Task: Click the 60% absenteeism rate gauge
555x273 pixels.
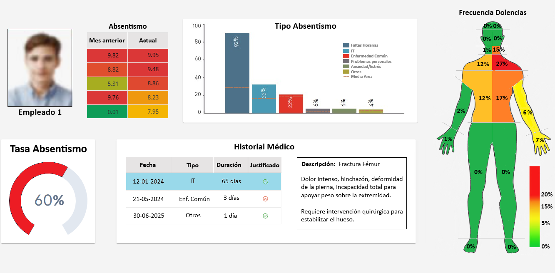Action: click(x=48, y=200)
